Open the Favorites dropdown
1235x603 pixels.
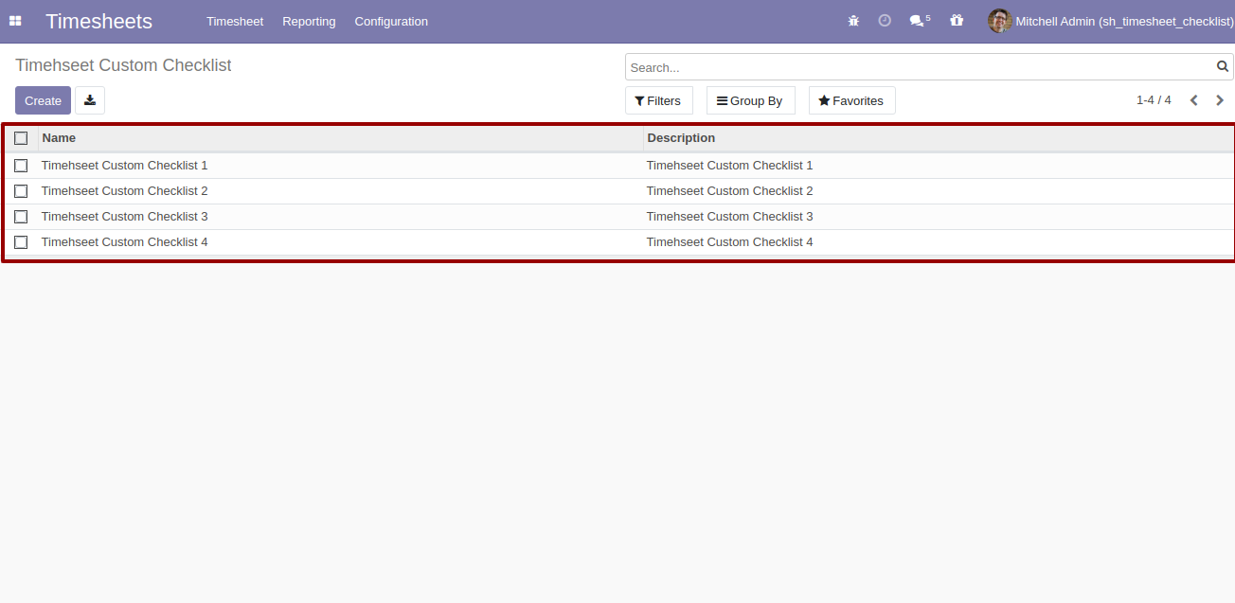tap(852, 100)
